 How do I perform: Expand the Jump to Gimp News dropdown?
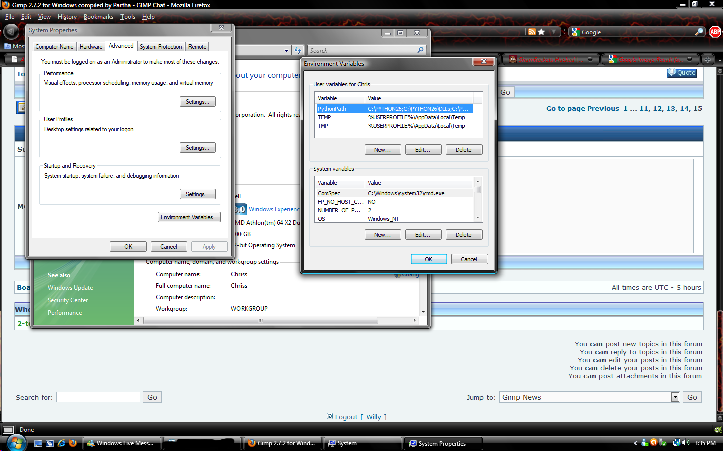coord(675,397)
